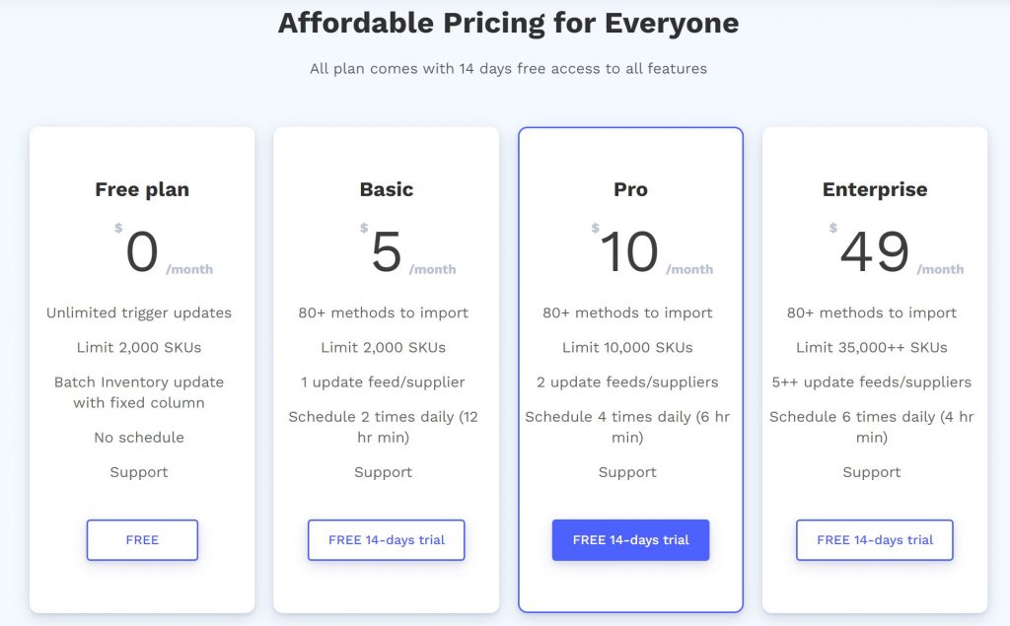Click the $49 per month price
Image resolution: width=1010 pixels, height=626 pixels.
(x=875, y=252)
